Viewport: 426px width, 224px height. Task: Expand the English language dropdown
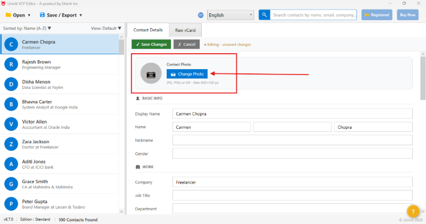[x=231, y=15]
